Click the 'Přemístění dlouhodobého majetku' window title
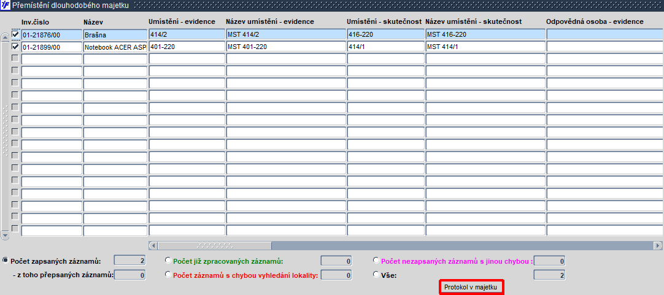This screenshot has height=295, width=664. pyautogui.click(x=70, y=6)
